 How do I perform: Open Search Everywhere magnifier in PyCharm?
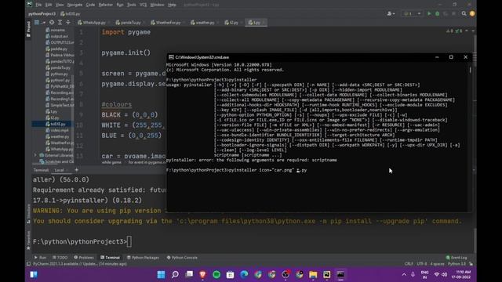(x=464, y=13)
